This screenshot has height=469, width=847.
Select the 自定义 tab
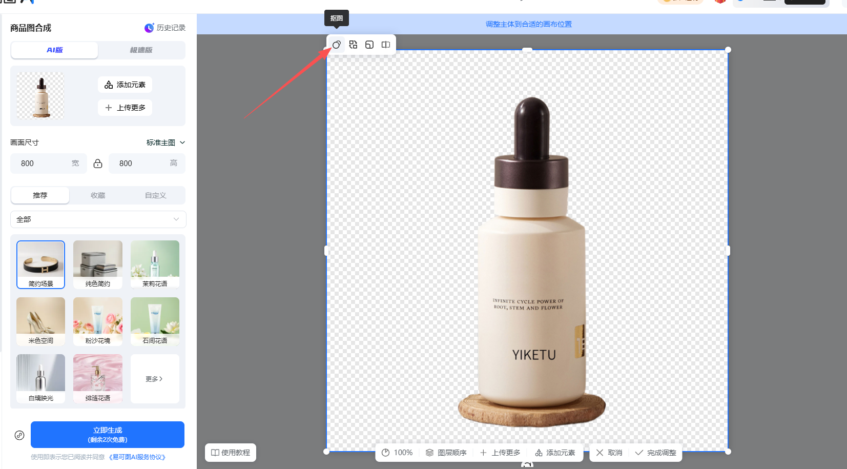(x=156, y=195)
